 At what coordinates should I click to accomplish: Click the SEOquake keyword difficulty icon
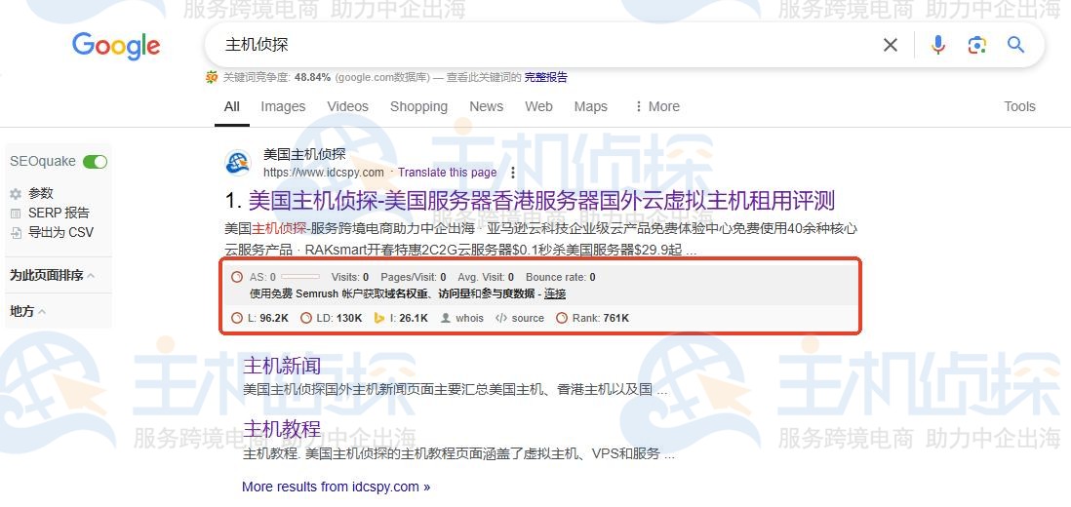(x=212, y=77)
